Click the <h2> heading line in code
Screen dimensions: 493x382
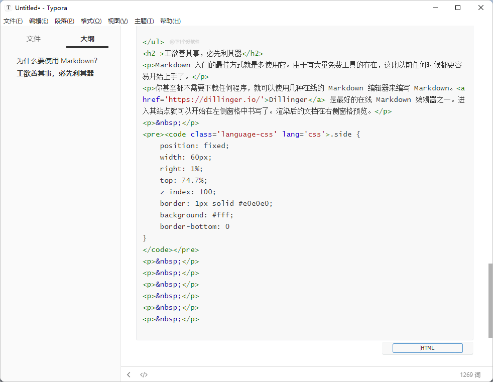pos(203,53)
